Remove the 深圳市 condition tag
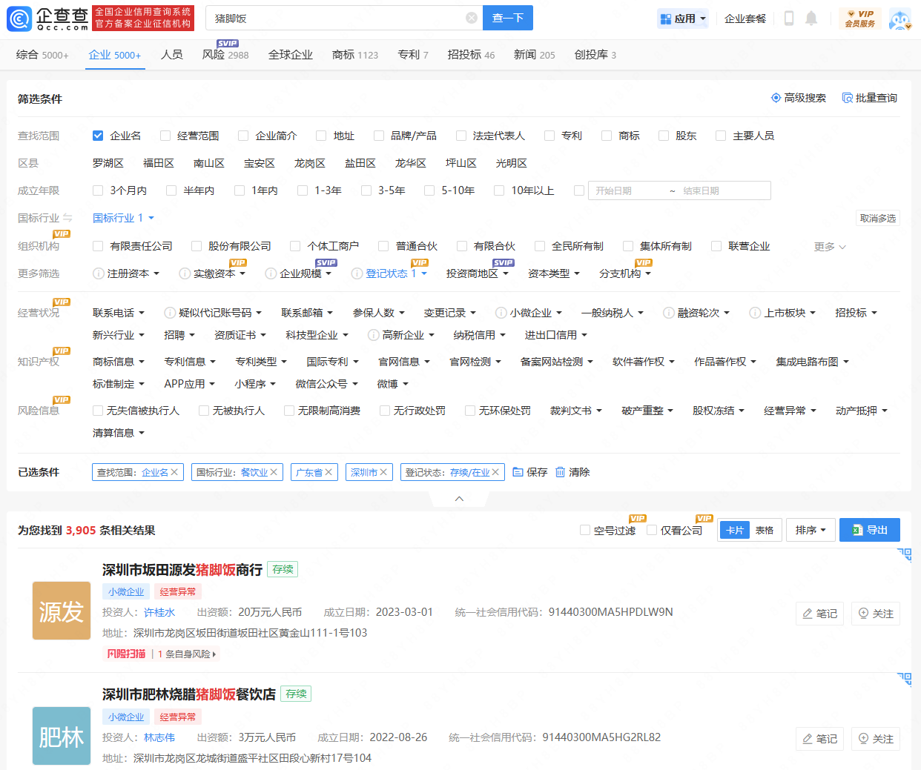 383,472
